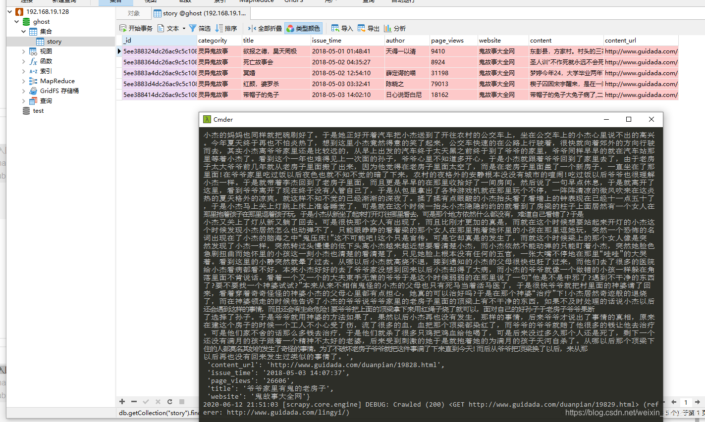The image size is (705, 422).
Task: Click the issue_time column header
Action: coord(348,41)
